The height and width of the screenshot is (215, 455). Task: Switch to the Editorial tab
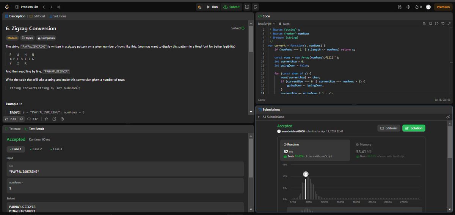(x=37, y=16)
